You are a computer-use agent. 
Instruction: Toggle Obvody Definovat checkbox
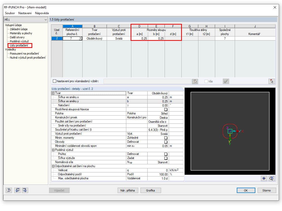(x=166, y=142)
